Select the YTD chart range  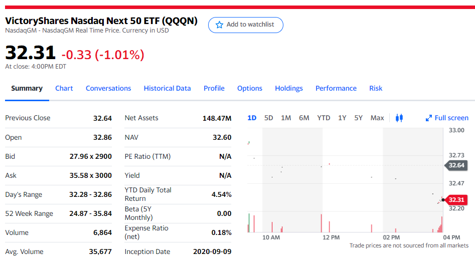tap(324, 118)
